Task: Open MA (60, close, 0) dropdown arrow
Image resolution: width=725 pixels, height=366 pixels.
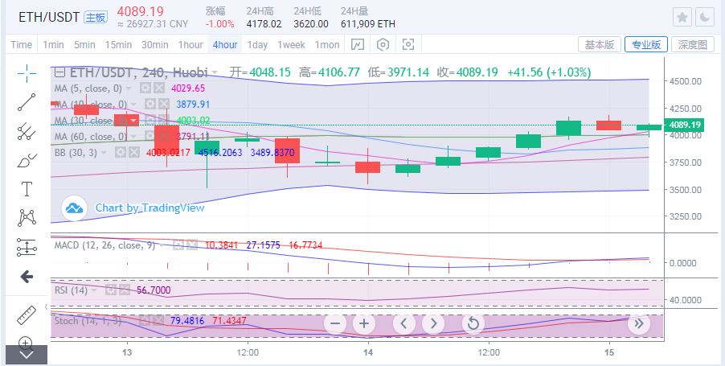Action: click(x=133, y=137)
